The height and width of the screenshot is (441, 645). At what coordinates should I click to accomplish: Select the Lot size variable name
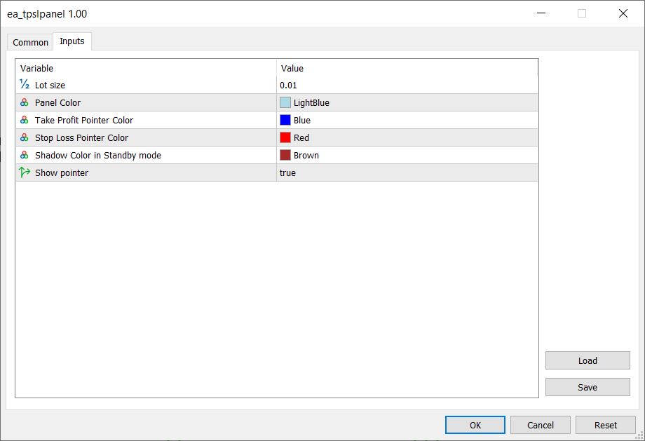tap(50, 85)
